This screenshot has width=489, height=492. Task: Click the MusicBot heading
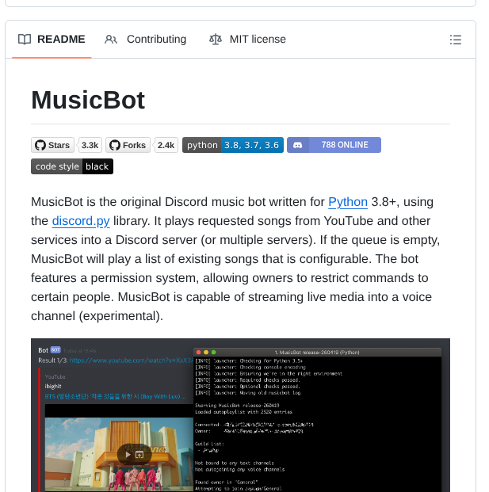88,100
